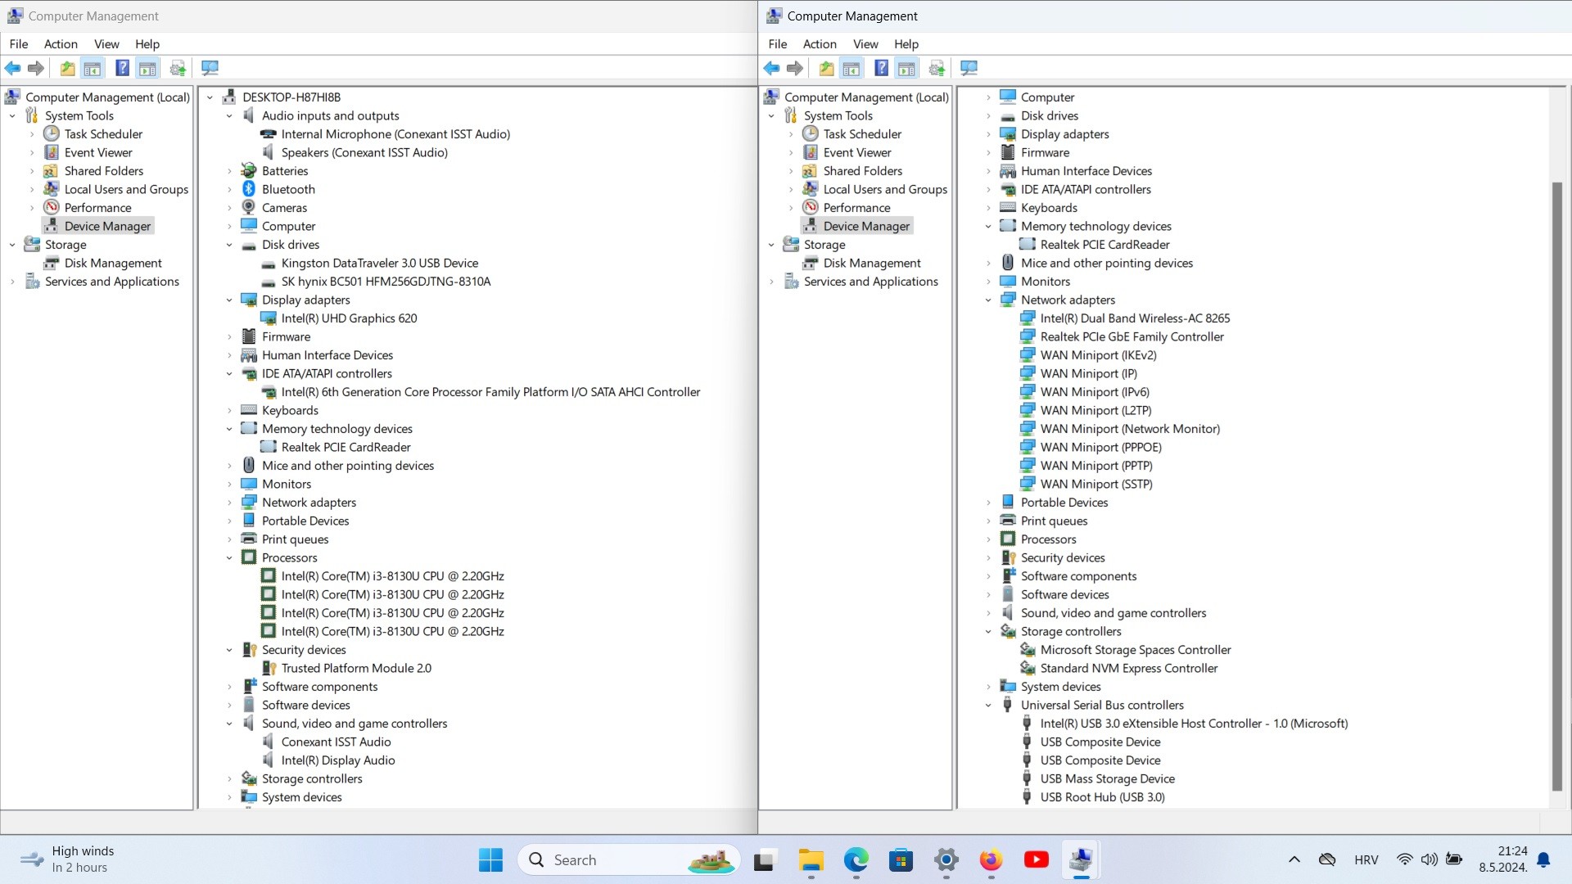Open Firefox from taskbar
This screenshot has height=884, width=1572.
(x=992, y=860)
